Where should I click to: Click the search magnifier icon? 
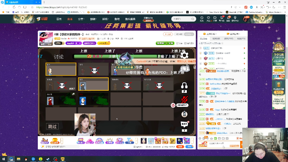point(193,19)
